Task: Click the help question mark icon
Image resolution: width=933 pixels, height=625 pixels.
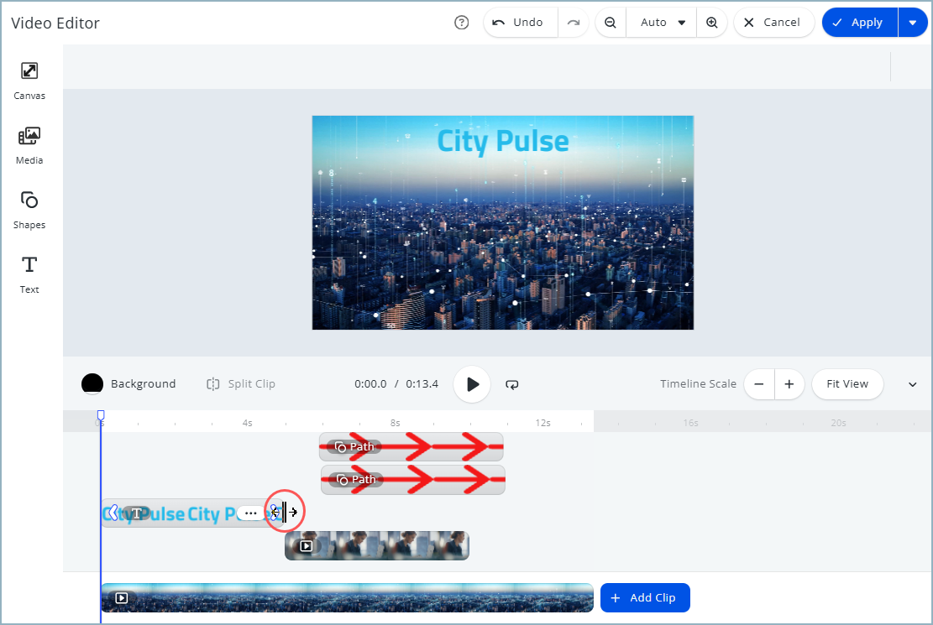Action: pos(461,23)
